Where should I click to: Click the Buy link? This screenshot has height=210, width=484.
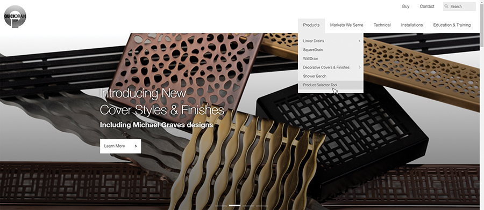(x=405, y=6)
